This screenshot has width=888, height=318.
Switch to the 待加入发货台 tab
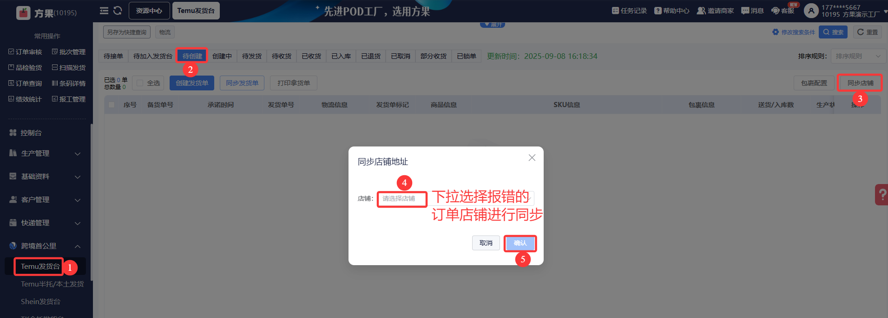(x=153, y=56)
